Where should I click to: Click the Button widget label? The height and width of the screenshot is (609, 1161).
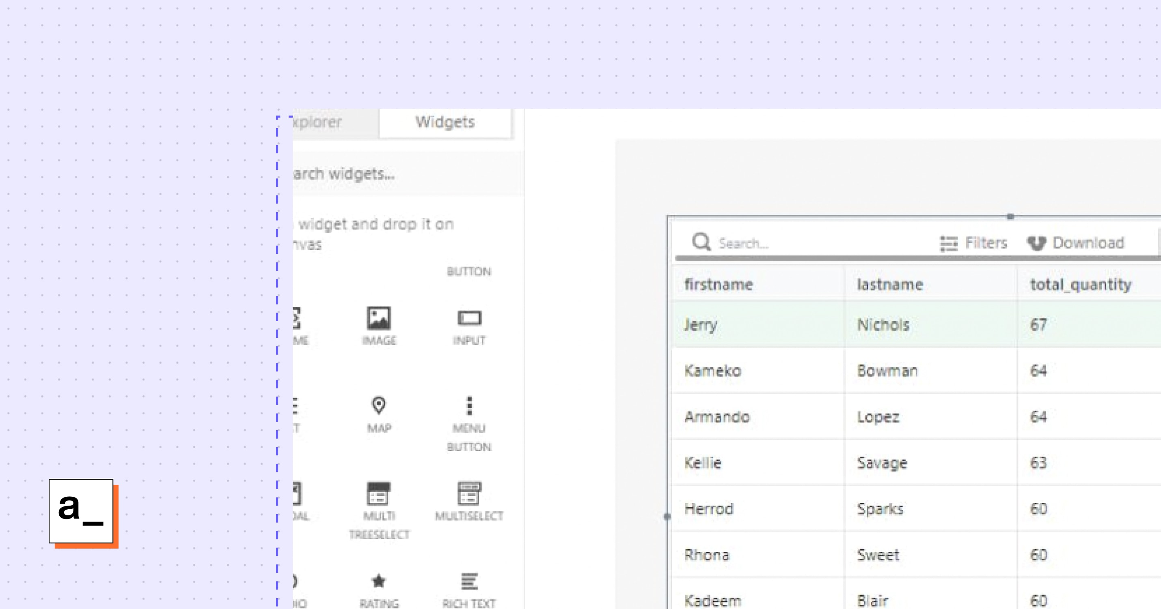pyautogui.click(x=469, y=271)
